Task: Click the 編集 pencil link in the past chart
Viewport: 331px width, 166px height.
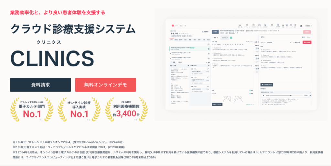Action: click(x=208, y=62)
